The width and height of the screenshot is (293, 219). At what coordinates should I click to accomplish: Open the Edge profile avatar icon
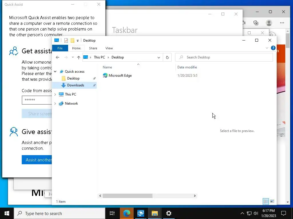[269, 23]
